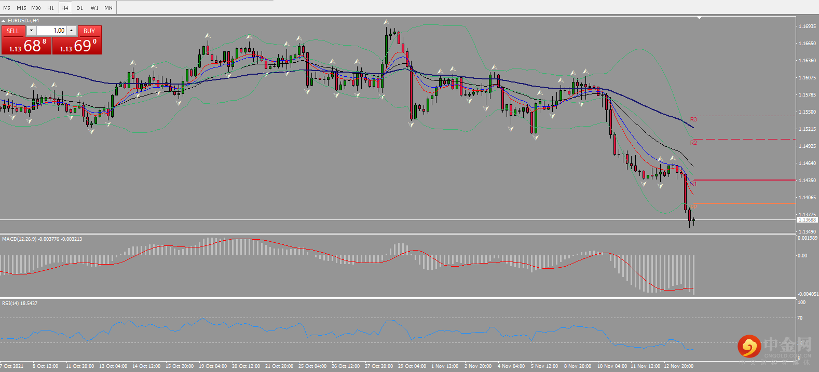This screenshot has width=819, height=372.
Task: Click the active H4 timeframe button
Action: click(x=65, y=8)
